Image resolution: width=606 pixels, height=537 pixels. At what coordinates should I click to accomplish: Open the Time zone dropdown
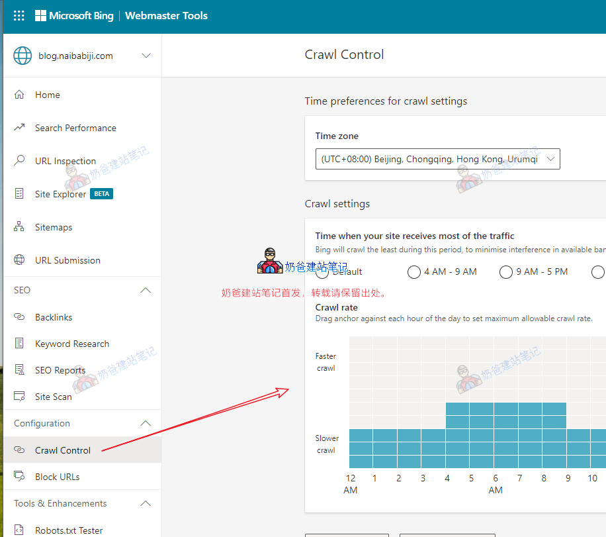pyautogui.click(x=550, y=159)
